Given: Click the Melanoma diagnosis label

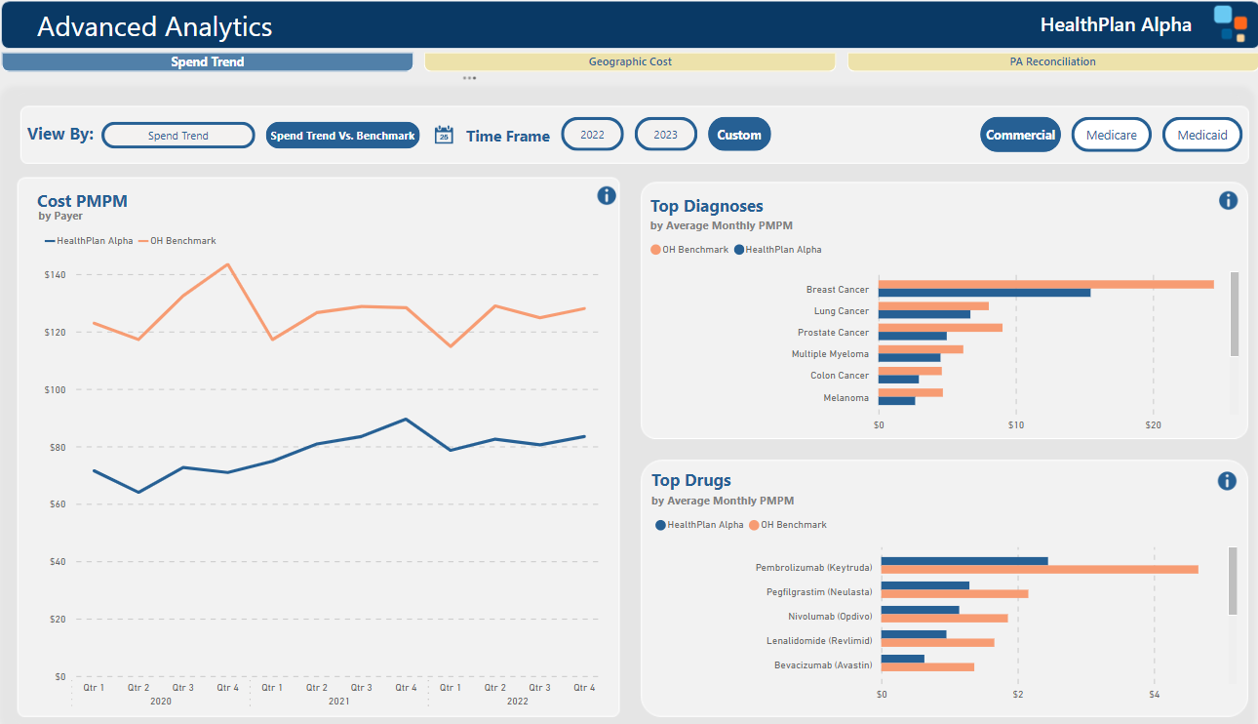Looking at the screenshot, I should coord(845,398).
